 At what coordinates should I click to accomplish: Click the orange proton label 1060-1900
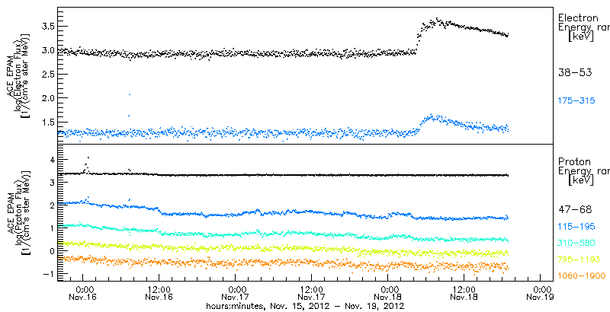[582, 276]
